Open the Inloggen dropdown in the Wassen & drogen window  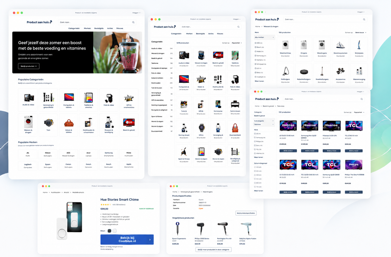361,12
